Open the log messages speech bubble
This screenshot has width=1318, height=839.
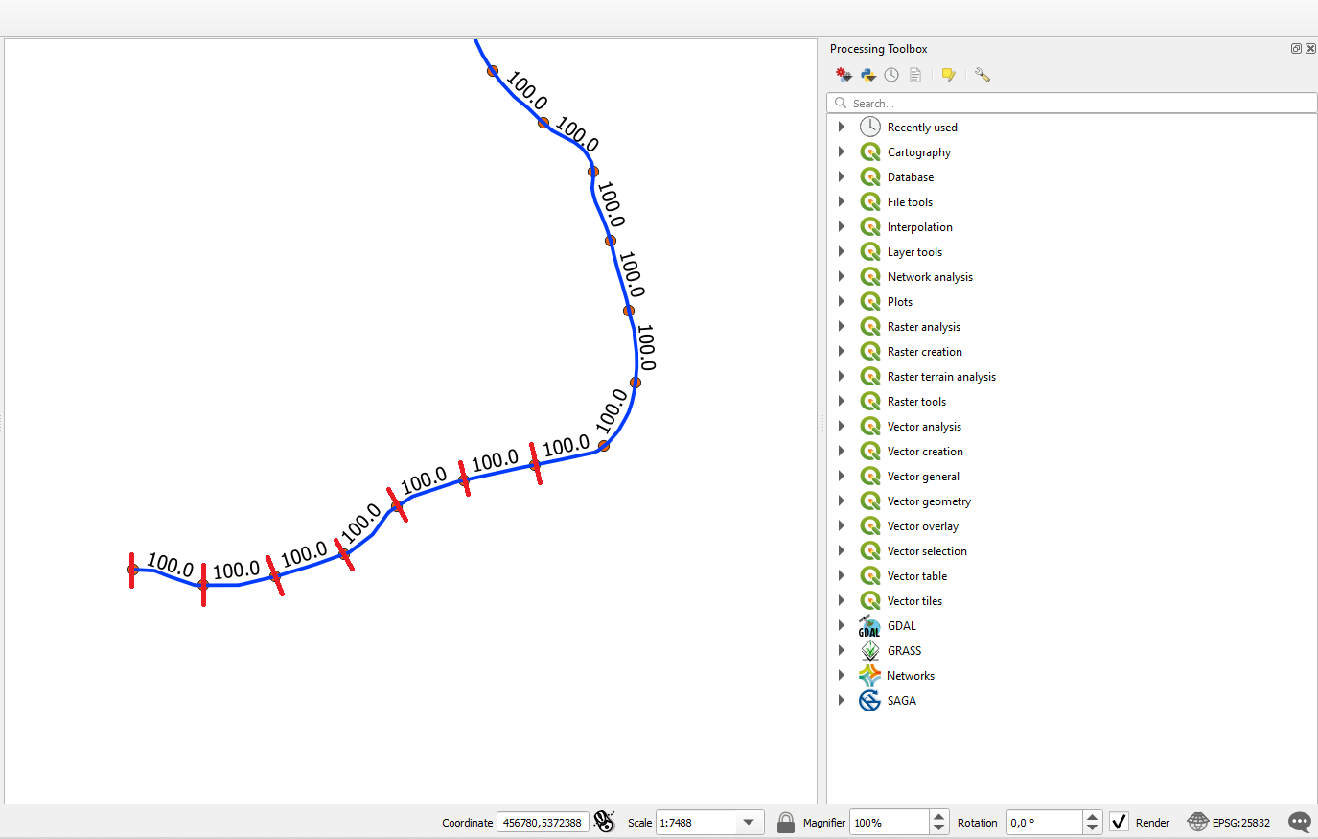click(x=1300, y=822)
